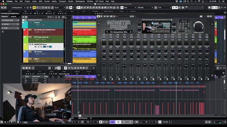Toggle global Read (R) automation button
The height and width of the screenshot is (127, 227).
(43, 7)
